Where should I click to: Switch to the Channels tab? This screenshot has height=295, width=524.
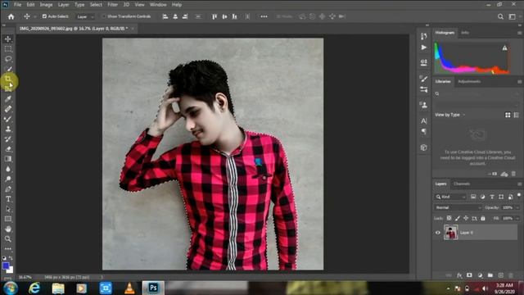tap(462, 184)
